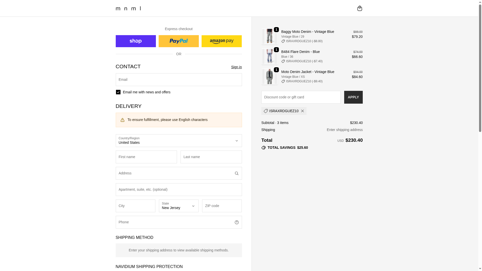Uncheck Email me with news and offers
The width and height of the screenshot is (482, 271).
click(x=118, y=92)
